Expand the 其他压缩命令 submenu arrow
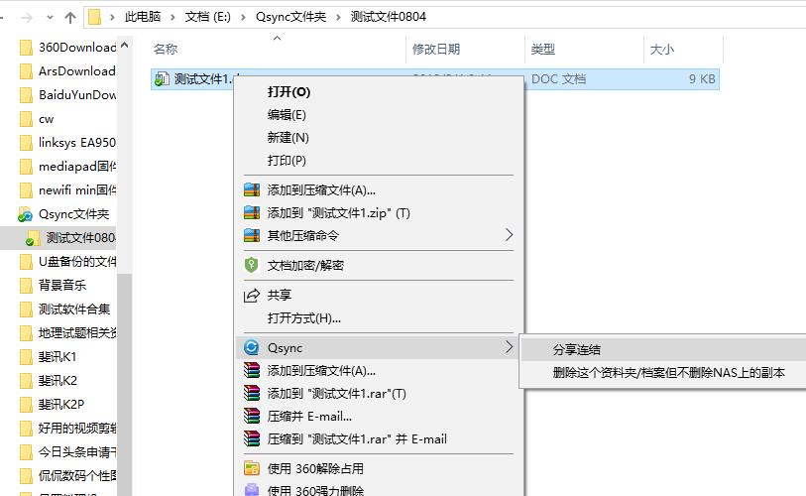This screenshot has height=496, width=806. click(x=509, y=235)
